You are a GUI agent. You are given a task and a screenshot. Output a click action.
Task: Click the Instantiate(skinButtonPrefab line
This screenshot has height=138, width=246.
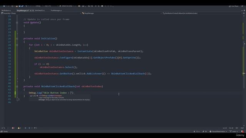coord(89,51)
